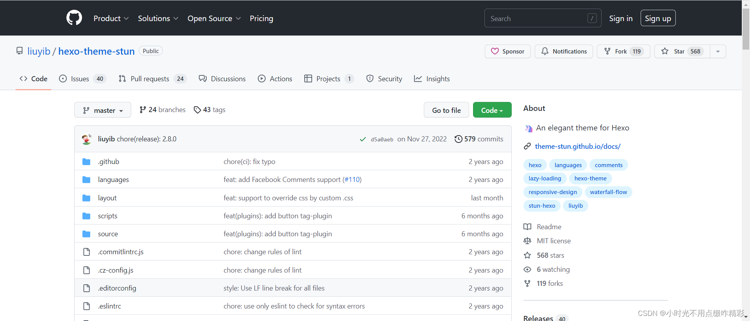This screenshot has width=750, height=321.
Task: Click the Search input field
Action: [x=543, y=18]
